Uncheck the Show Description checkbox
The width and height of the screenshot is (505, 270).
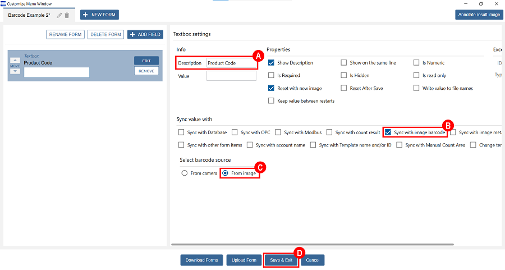(x=272, y=63)
